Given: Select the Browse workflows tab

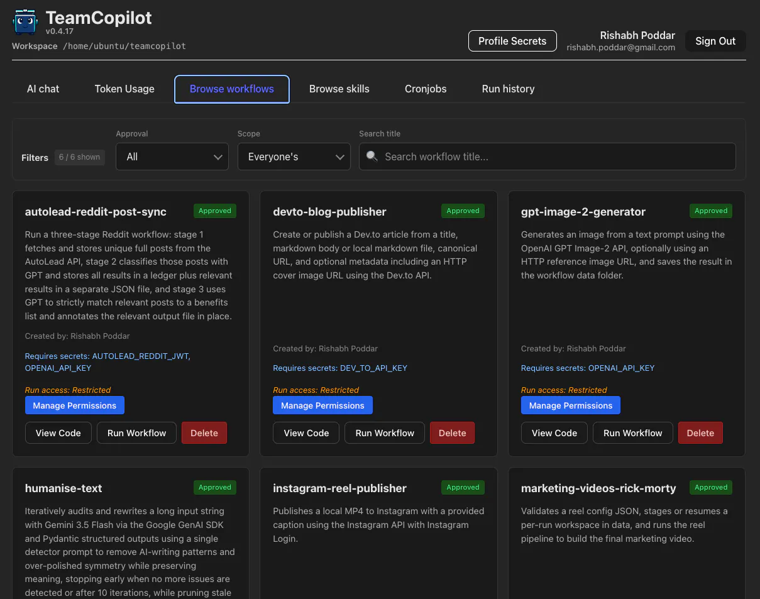Looking at the screenshot, I should click(x=232, y=89).
